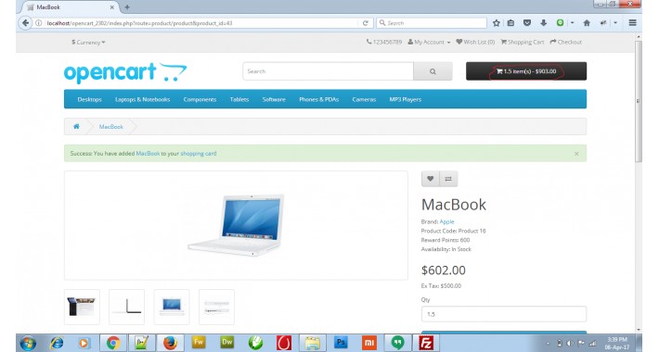The width and height of the screenshot is (659, 352).
Task: Open Chrome from the taskbar
Action: tap(113, 343)
